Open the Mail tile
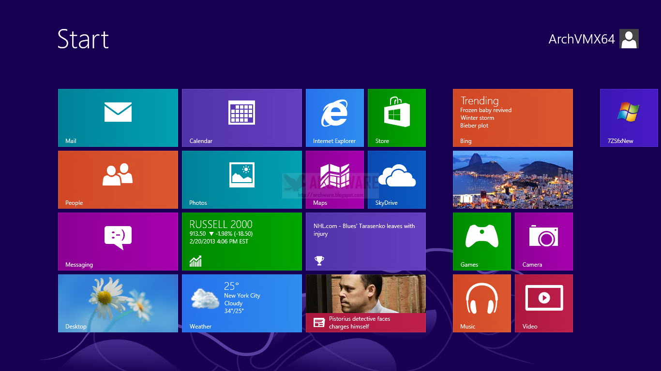Image resolution: width=661 pixels, height=371 pixels. 118,117
